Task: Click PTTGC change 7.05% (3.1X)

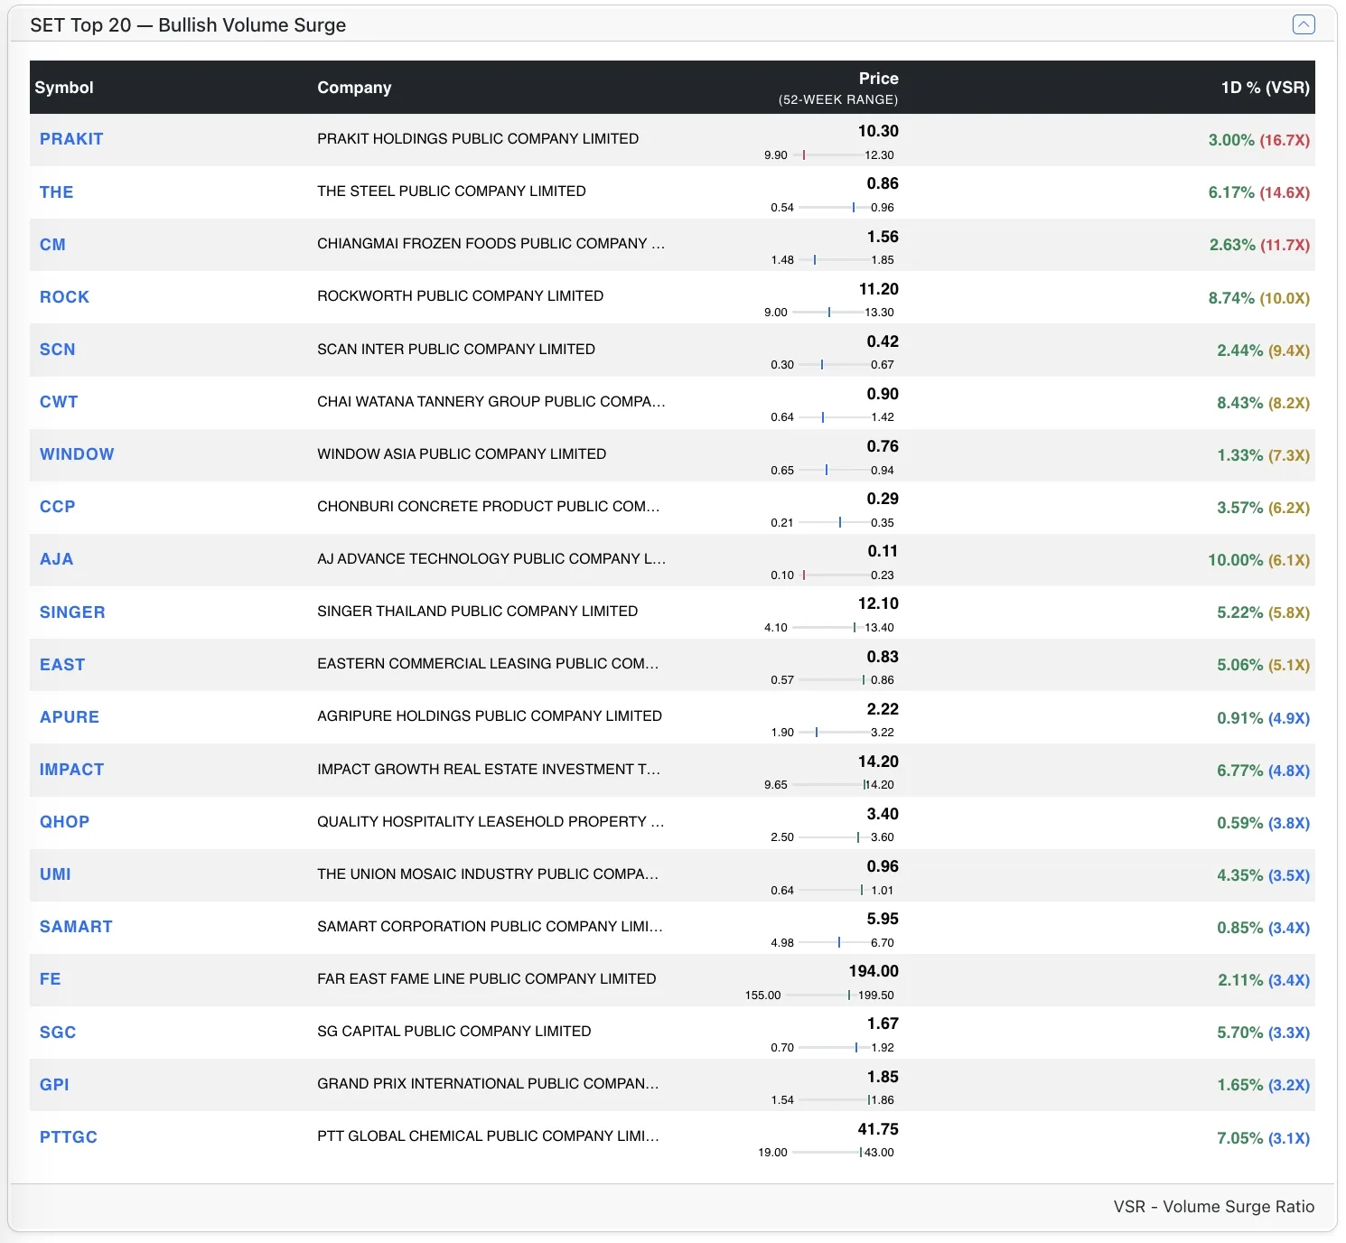Action: tap(1263, 1138)
